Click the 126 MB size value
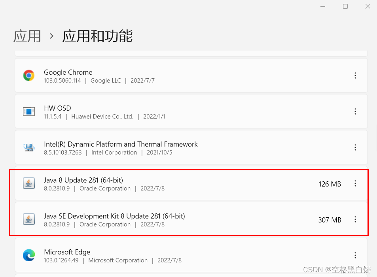377x277 pixels. pos(330,184)
